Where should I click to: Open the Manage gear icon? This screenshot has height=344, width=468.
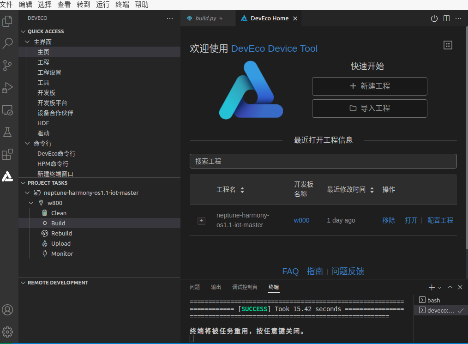7,332
